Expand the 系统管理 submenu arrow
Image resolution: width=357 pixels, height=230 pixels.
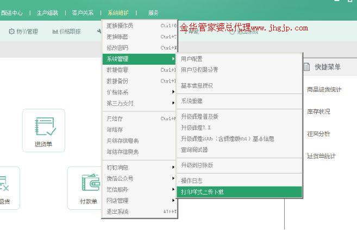(x=173, y=59)
